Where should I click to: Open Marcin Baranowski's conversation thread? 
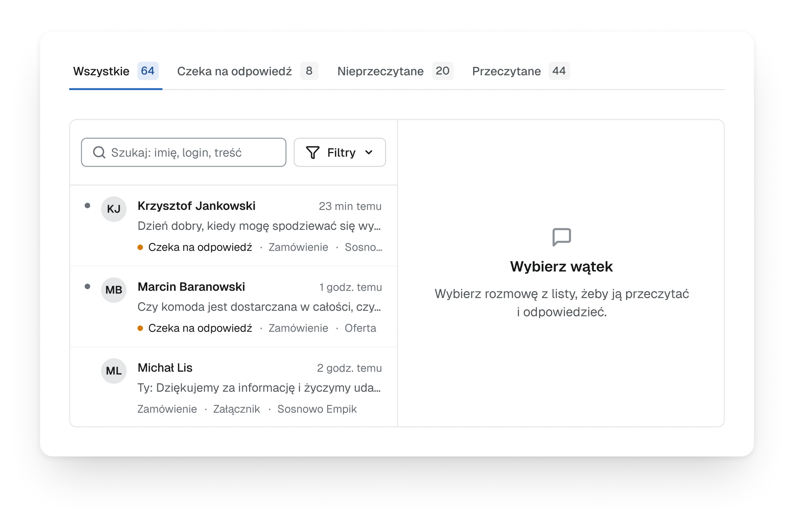point(233,307)
